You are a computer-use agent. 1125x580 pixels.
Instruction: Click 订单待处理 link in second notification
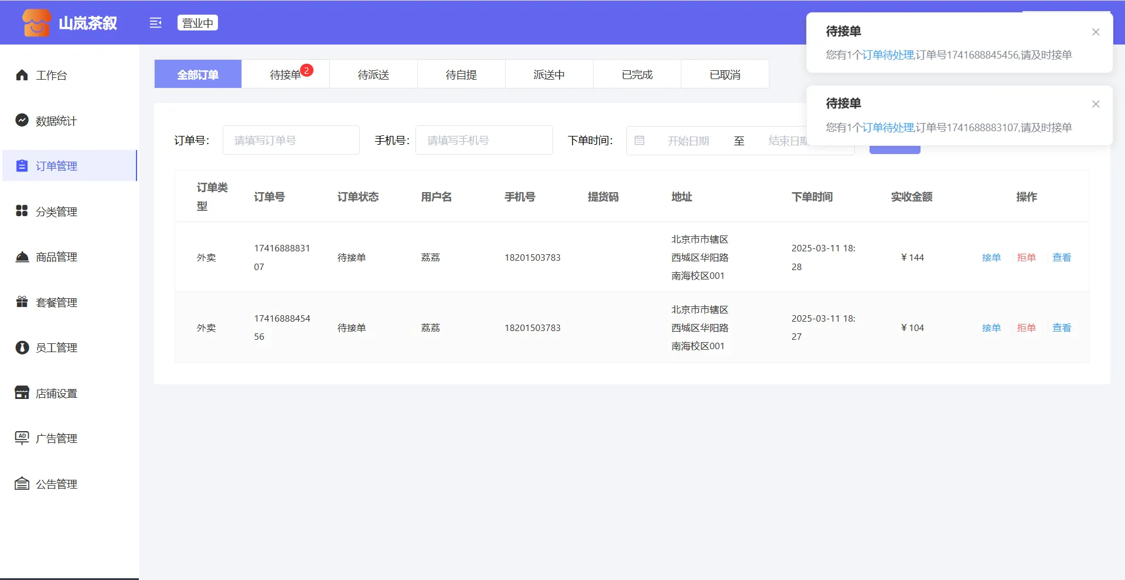[x=888, y=127]
